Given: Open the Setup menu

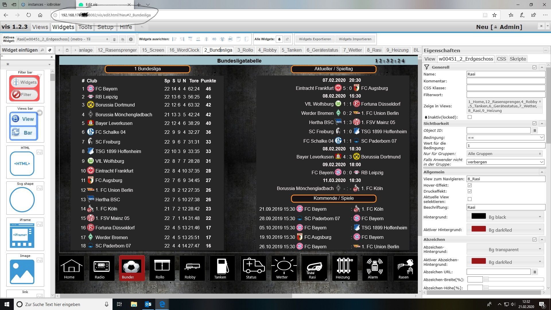Looking at the screenshot, I should (105, 27).
